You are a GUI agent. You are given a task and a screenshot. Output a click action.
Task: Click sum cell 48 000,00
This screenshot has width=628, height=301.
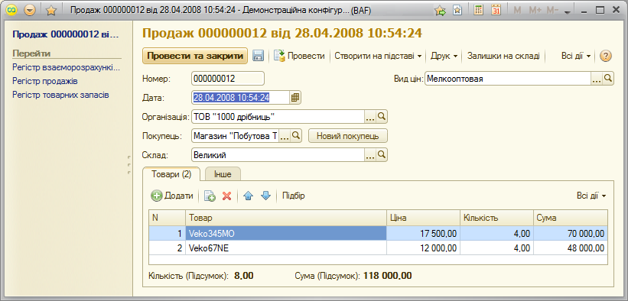pos(571,248)
